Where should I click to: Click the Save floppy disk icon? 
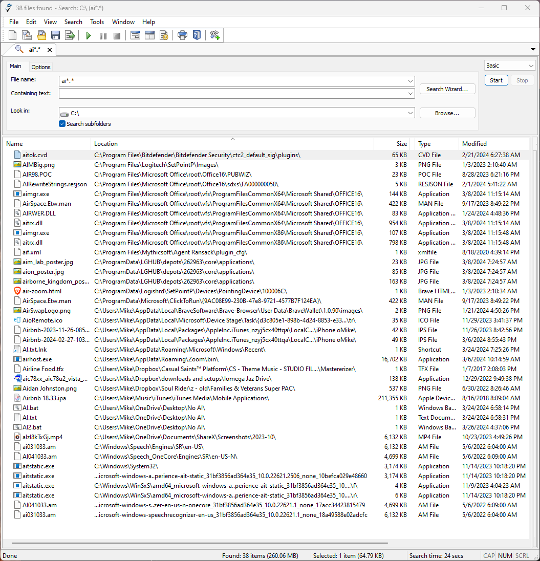pos(55,35)
